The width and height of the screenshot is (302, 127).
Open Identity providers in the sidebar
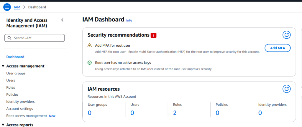pos(20,102)
